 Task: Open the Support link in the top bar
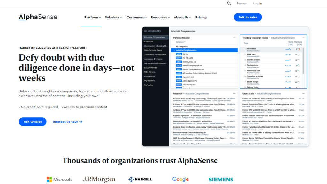[242, 4]
